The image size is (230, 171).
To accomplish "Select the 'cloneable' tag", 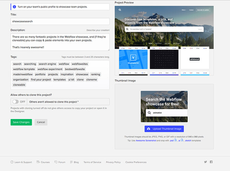I will 19,85.
